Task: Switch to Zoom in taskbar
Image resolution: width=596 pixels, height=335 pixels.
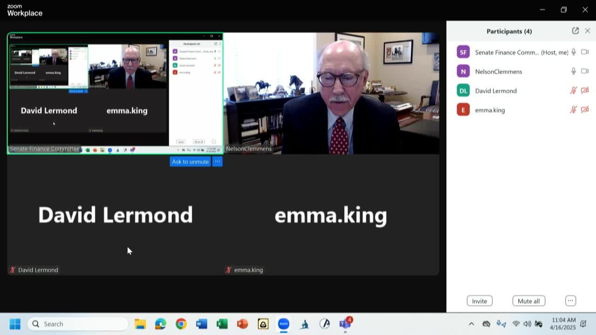Action: coord(284,324)
